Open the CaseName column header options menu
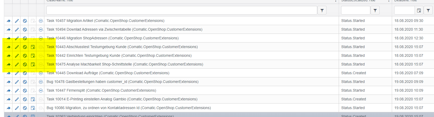Image resolution: width=434 pixels, height=117 pixels. 336,1
